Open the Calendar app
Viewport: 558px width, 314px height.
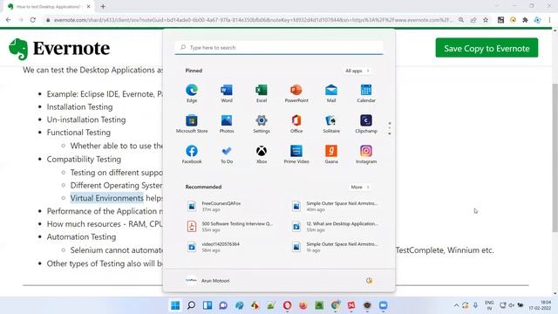click(x=366, y=93)
